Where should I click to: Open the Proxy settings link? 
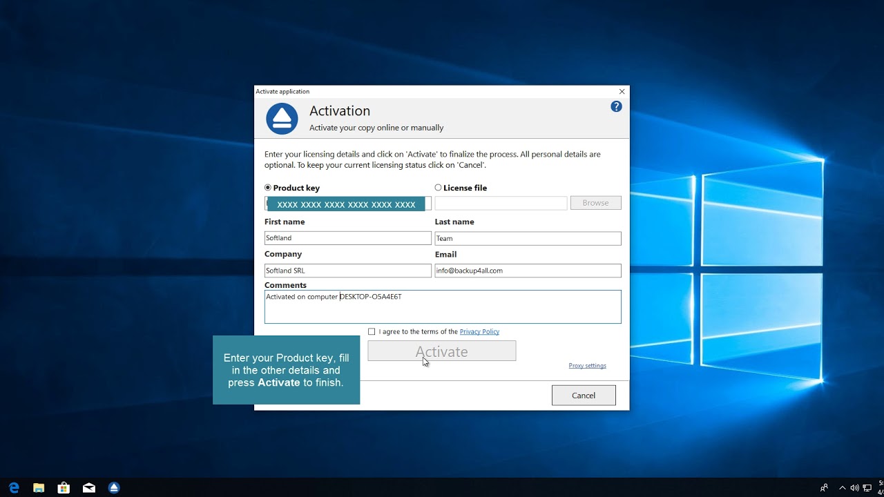click(587, 365)
